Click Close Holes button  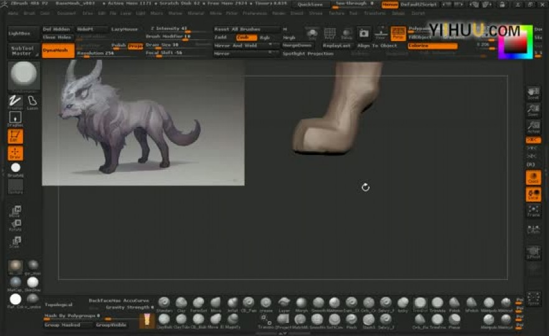click(x=57, y=37)
